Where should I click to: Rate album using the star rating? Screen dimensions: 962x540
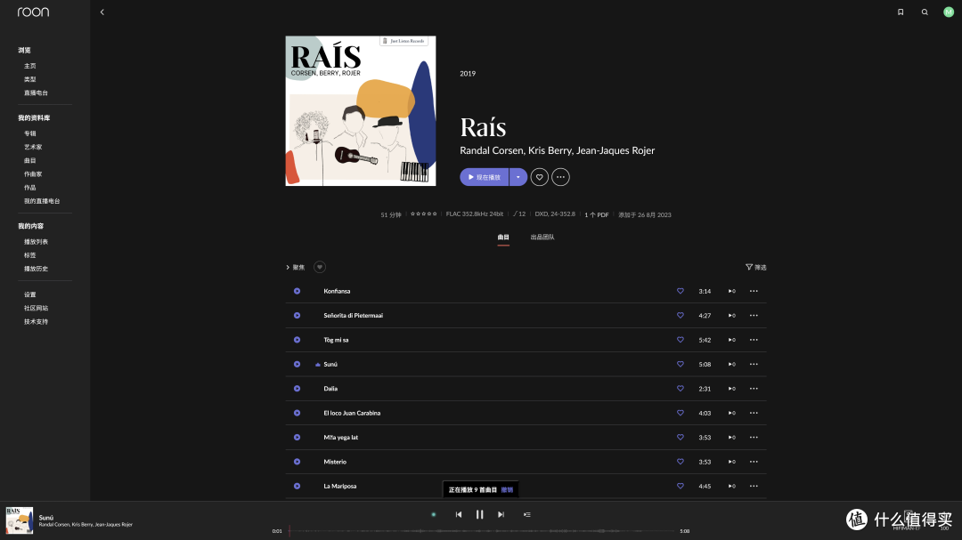click(423, 214)
